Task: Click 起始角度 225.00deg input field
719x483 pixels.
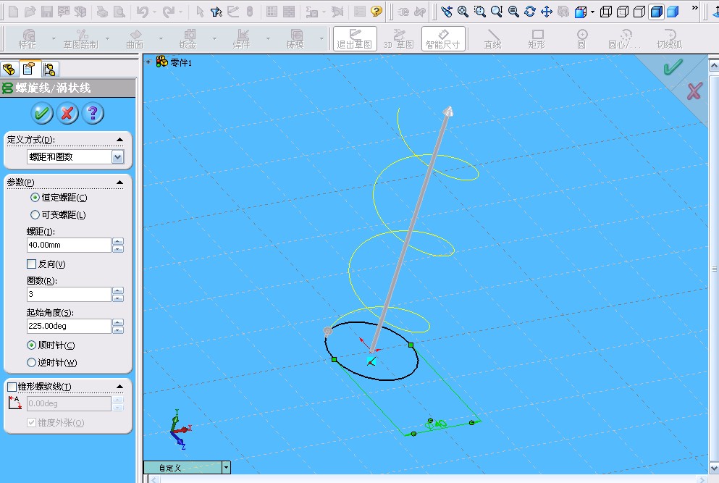Action: point(69,326)
